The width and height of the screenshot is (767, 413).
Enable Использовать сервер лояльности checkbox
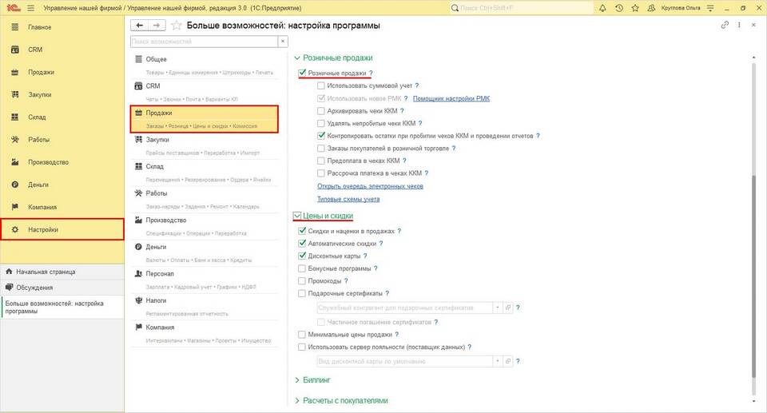coord(302,347)
